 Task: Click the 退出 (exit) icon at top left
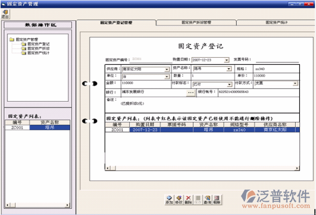click(5, 14)
